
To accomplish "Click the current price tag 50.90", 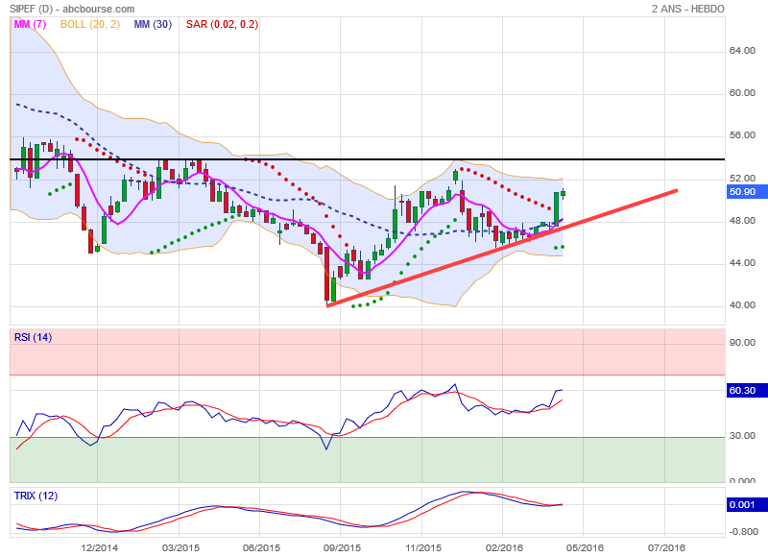I will point(744,192).
